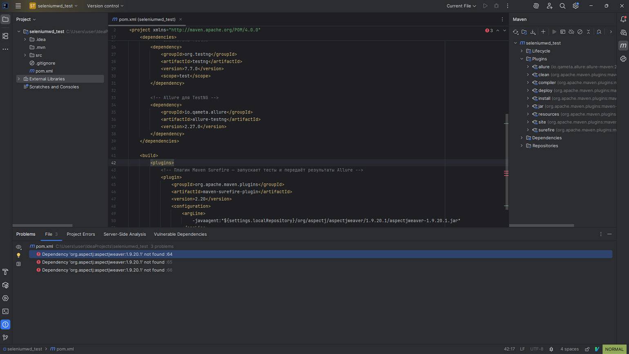Viewport: 629px width, 354px height.
Task: Open Current File run configuration dropdown
Action: (x=461, y=6)
